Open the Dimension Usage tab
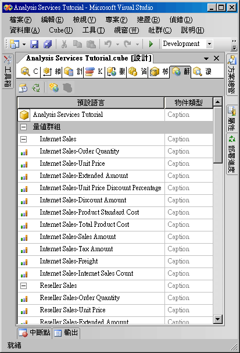Image resolution: width=240 pixels, height=353 pixels. (51, 72)
